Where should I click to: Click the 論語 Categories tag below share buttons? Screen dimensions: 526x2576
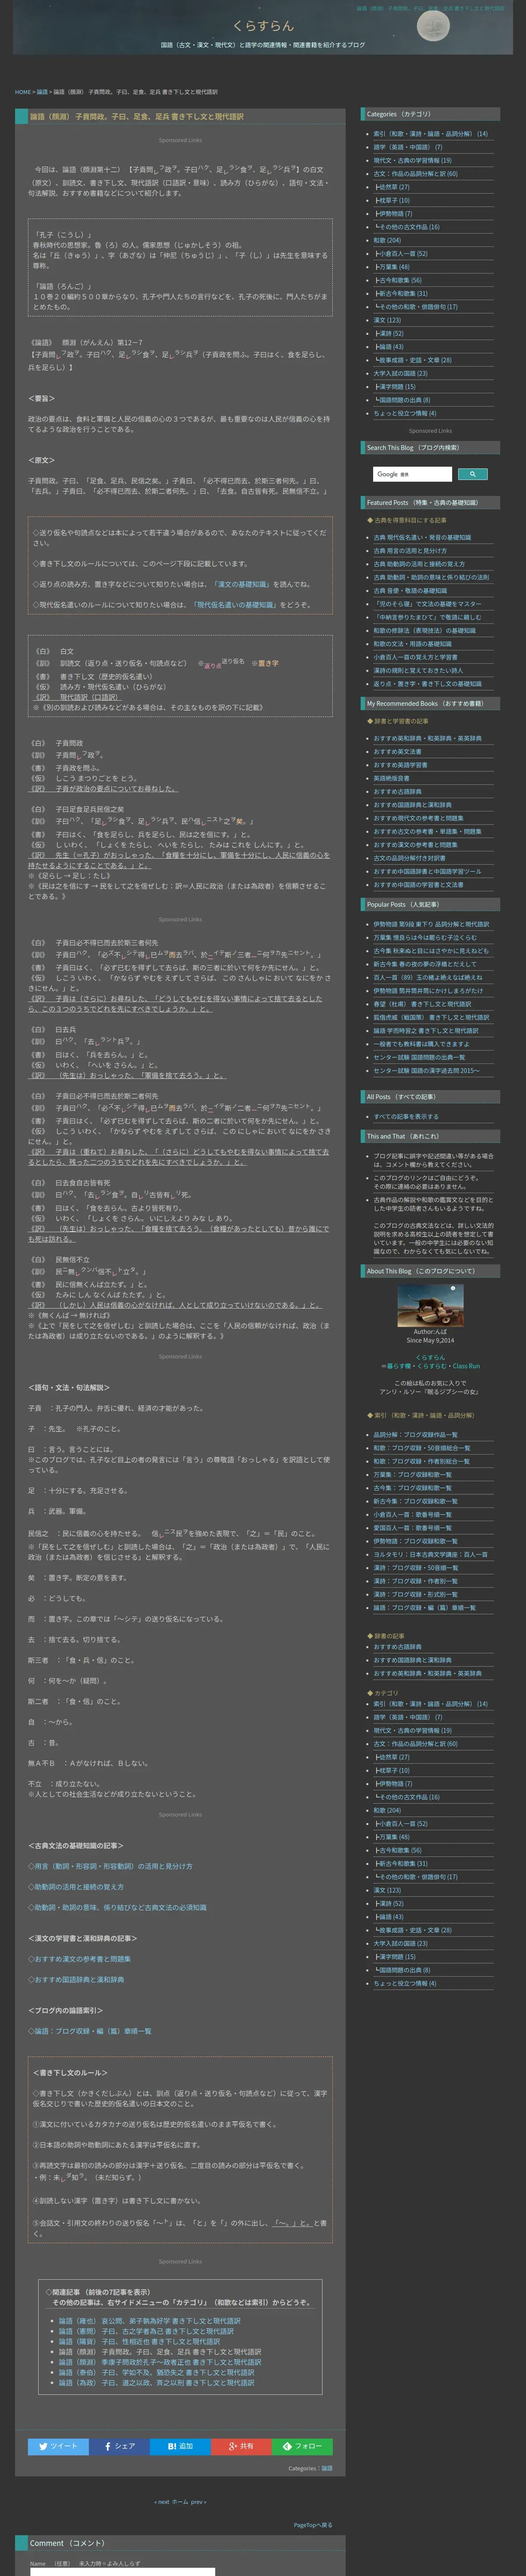(327, 2468)
